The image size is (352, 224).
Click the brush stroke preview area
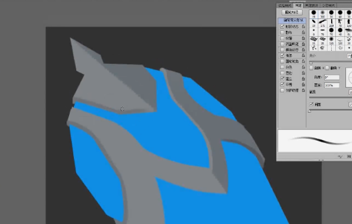[314, 141]
